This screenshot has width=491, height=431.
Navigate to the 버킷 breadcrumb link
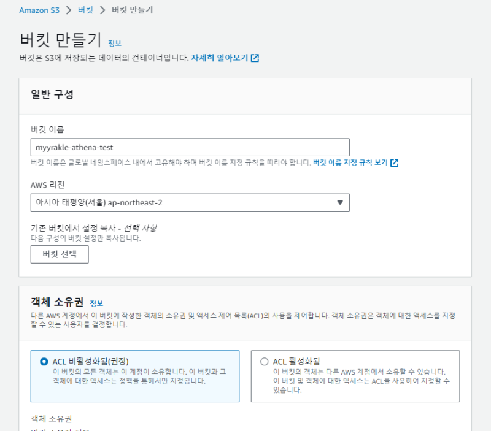tap(86, 10)
